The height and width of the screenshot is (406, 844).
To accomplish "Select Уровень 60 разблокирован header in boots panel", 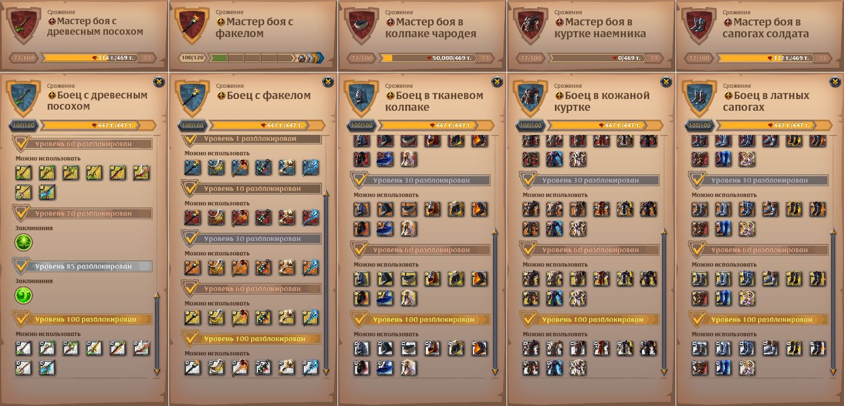I will pyautogui.click(x=759, y=250).
